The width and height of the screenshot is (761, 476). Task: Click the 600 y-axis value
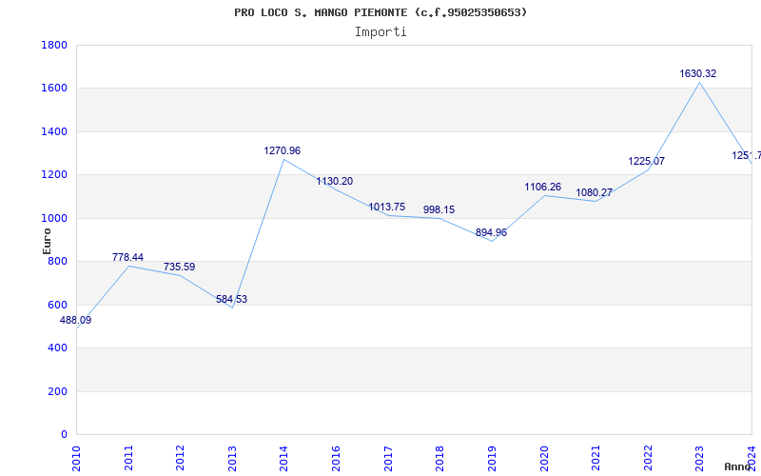click(x=57, y=305)
